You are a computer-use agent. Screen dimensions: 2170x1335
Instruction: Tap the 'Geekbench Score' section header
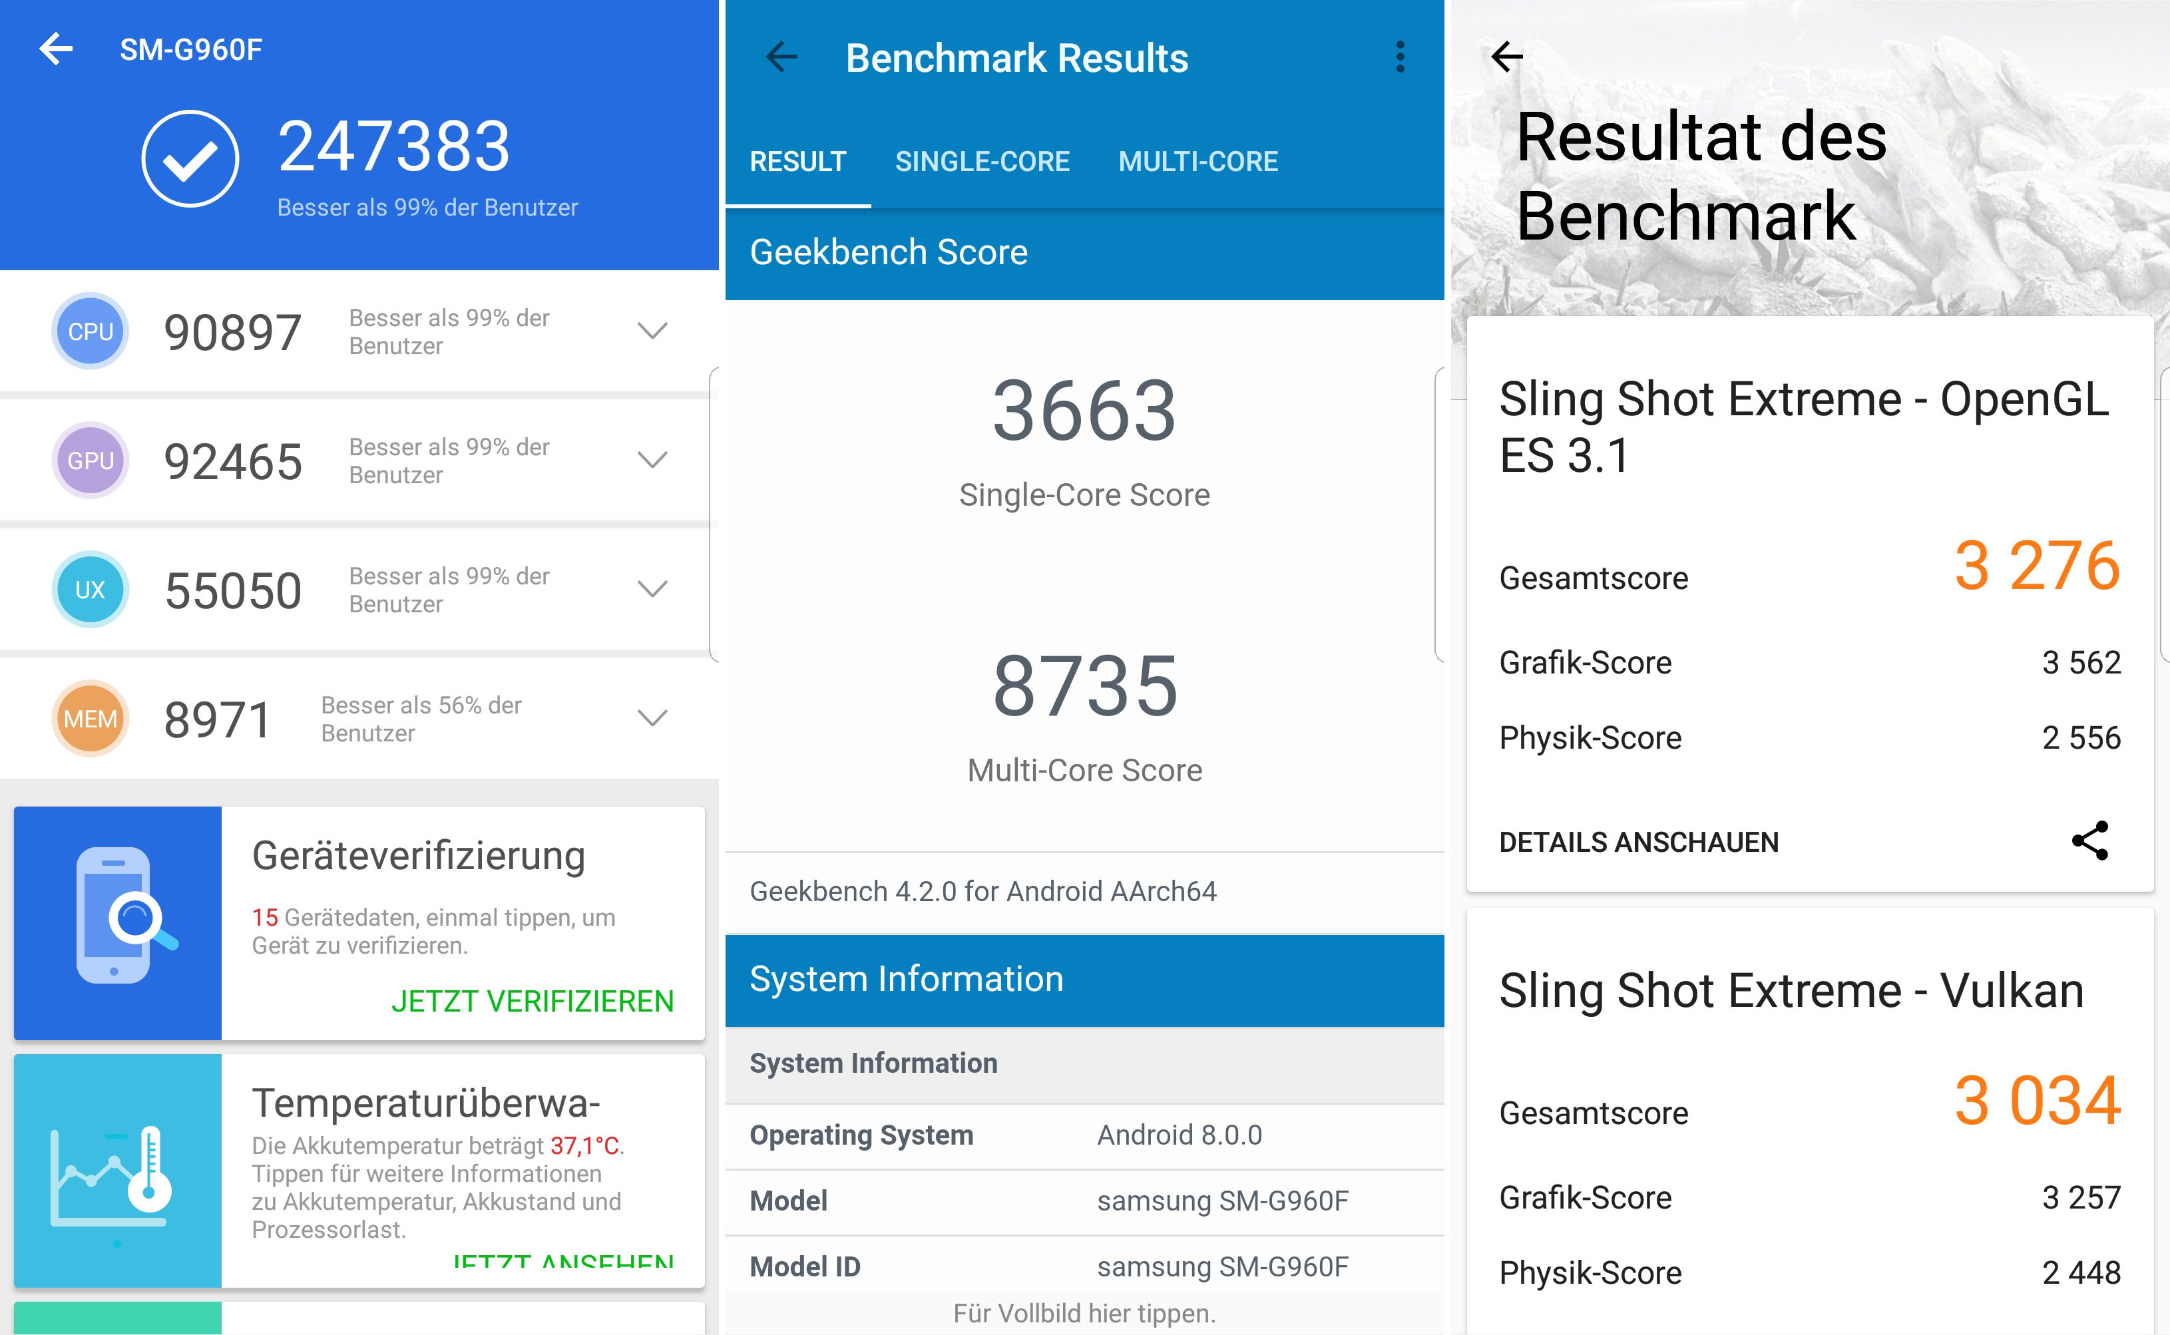pos(1084,254)
